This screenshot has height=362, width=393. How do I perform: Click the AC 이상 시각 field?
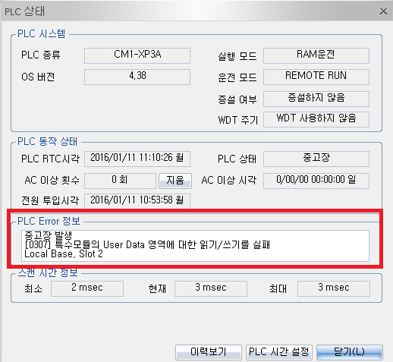316,181
